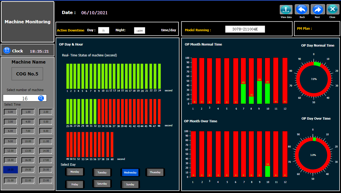Select time 0.00 button
Screen dimensions: 341x193
pos(10,112)
